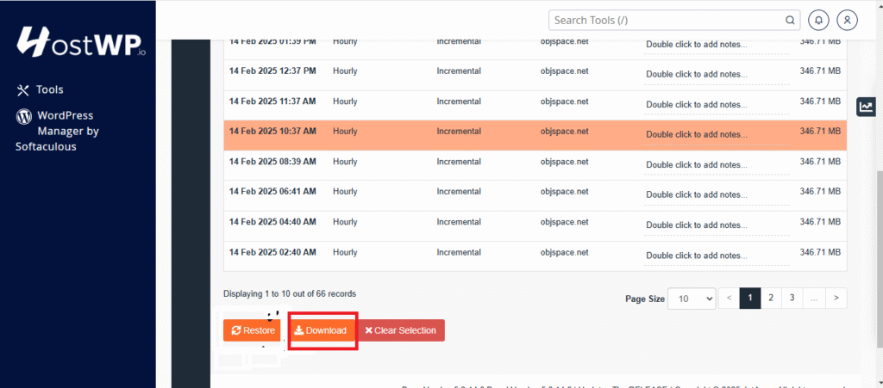Expand the Page Size dropdown

pos(692,299)
